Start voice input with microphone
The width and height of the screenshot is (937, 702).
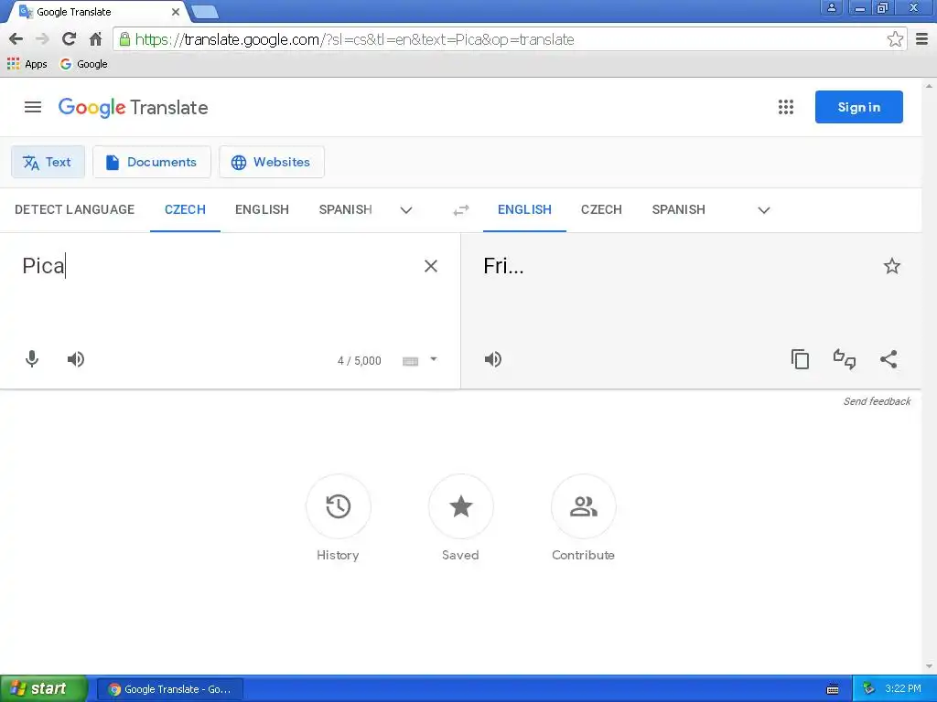click(x=32, y=359)
